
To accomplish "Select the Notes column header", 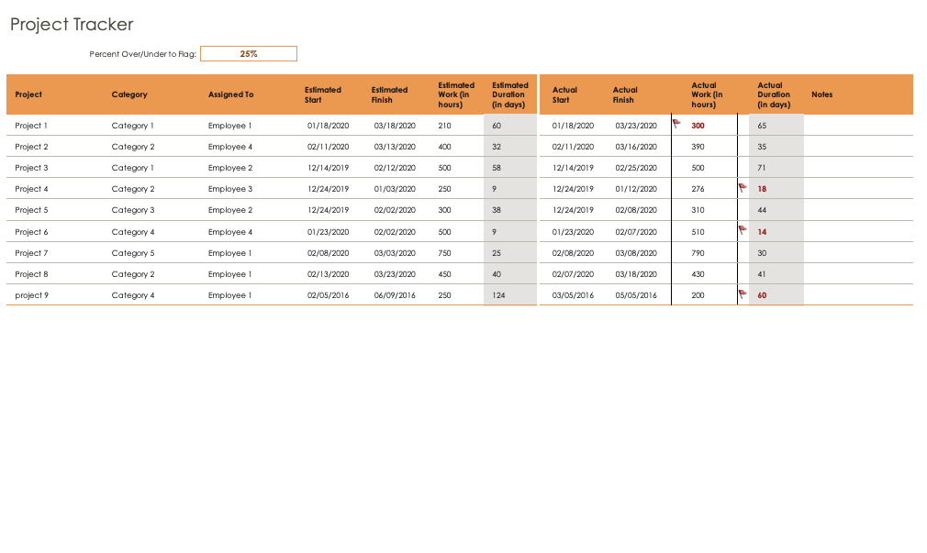I will click(x=822, y=94).
